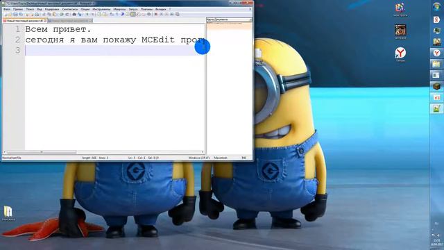This screenshot has height=250, width=444.
Task: Click the Paste toolbar icon
Action: click(54, 14)
